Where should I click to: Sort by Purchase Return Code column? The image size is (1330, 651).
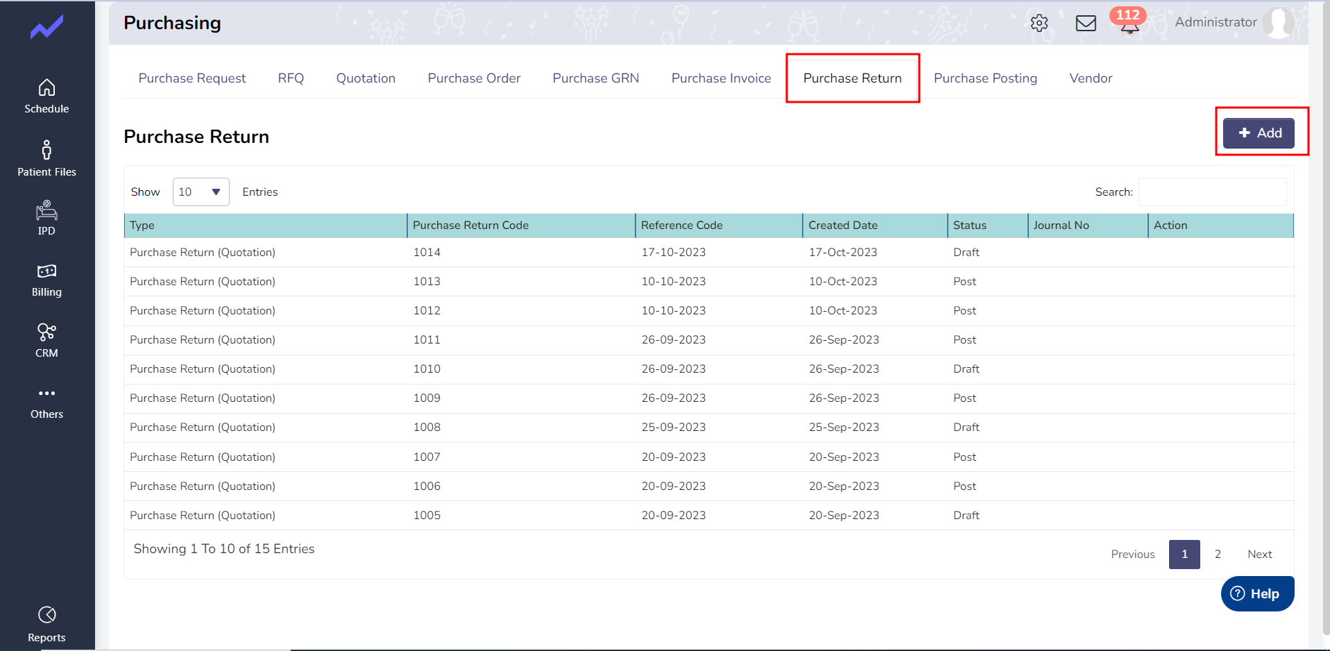pyautogui.click(x=521, y=226)
